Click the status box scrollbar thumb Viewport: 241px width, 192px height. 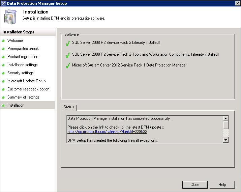point(225,125)
